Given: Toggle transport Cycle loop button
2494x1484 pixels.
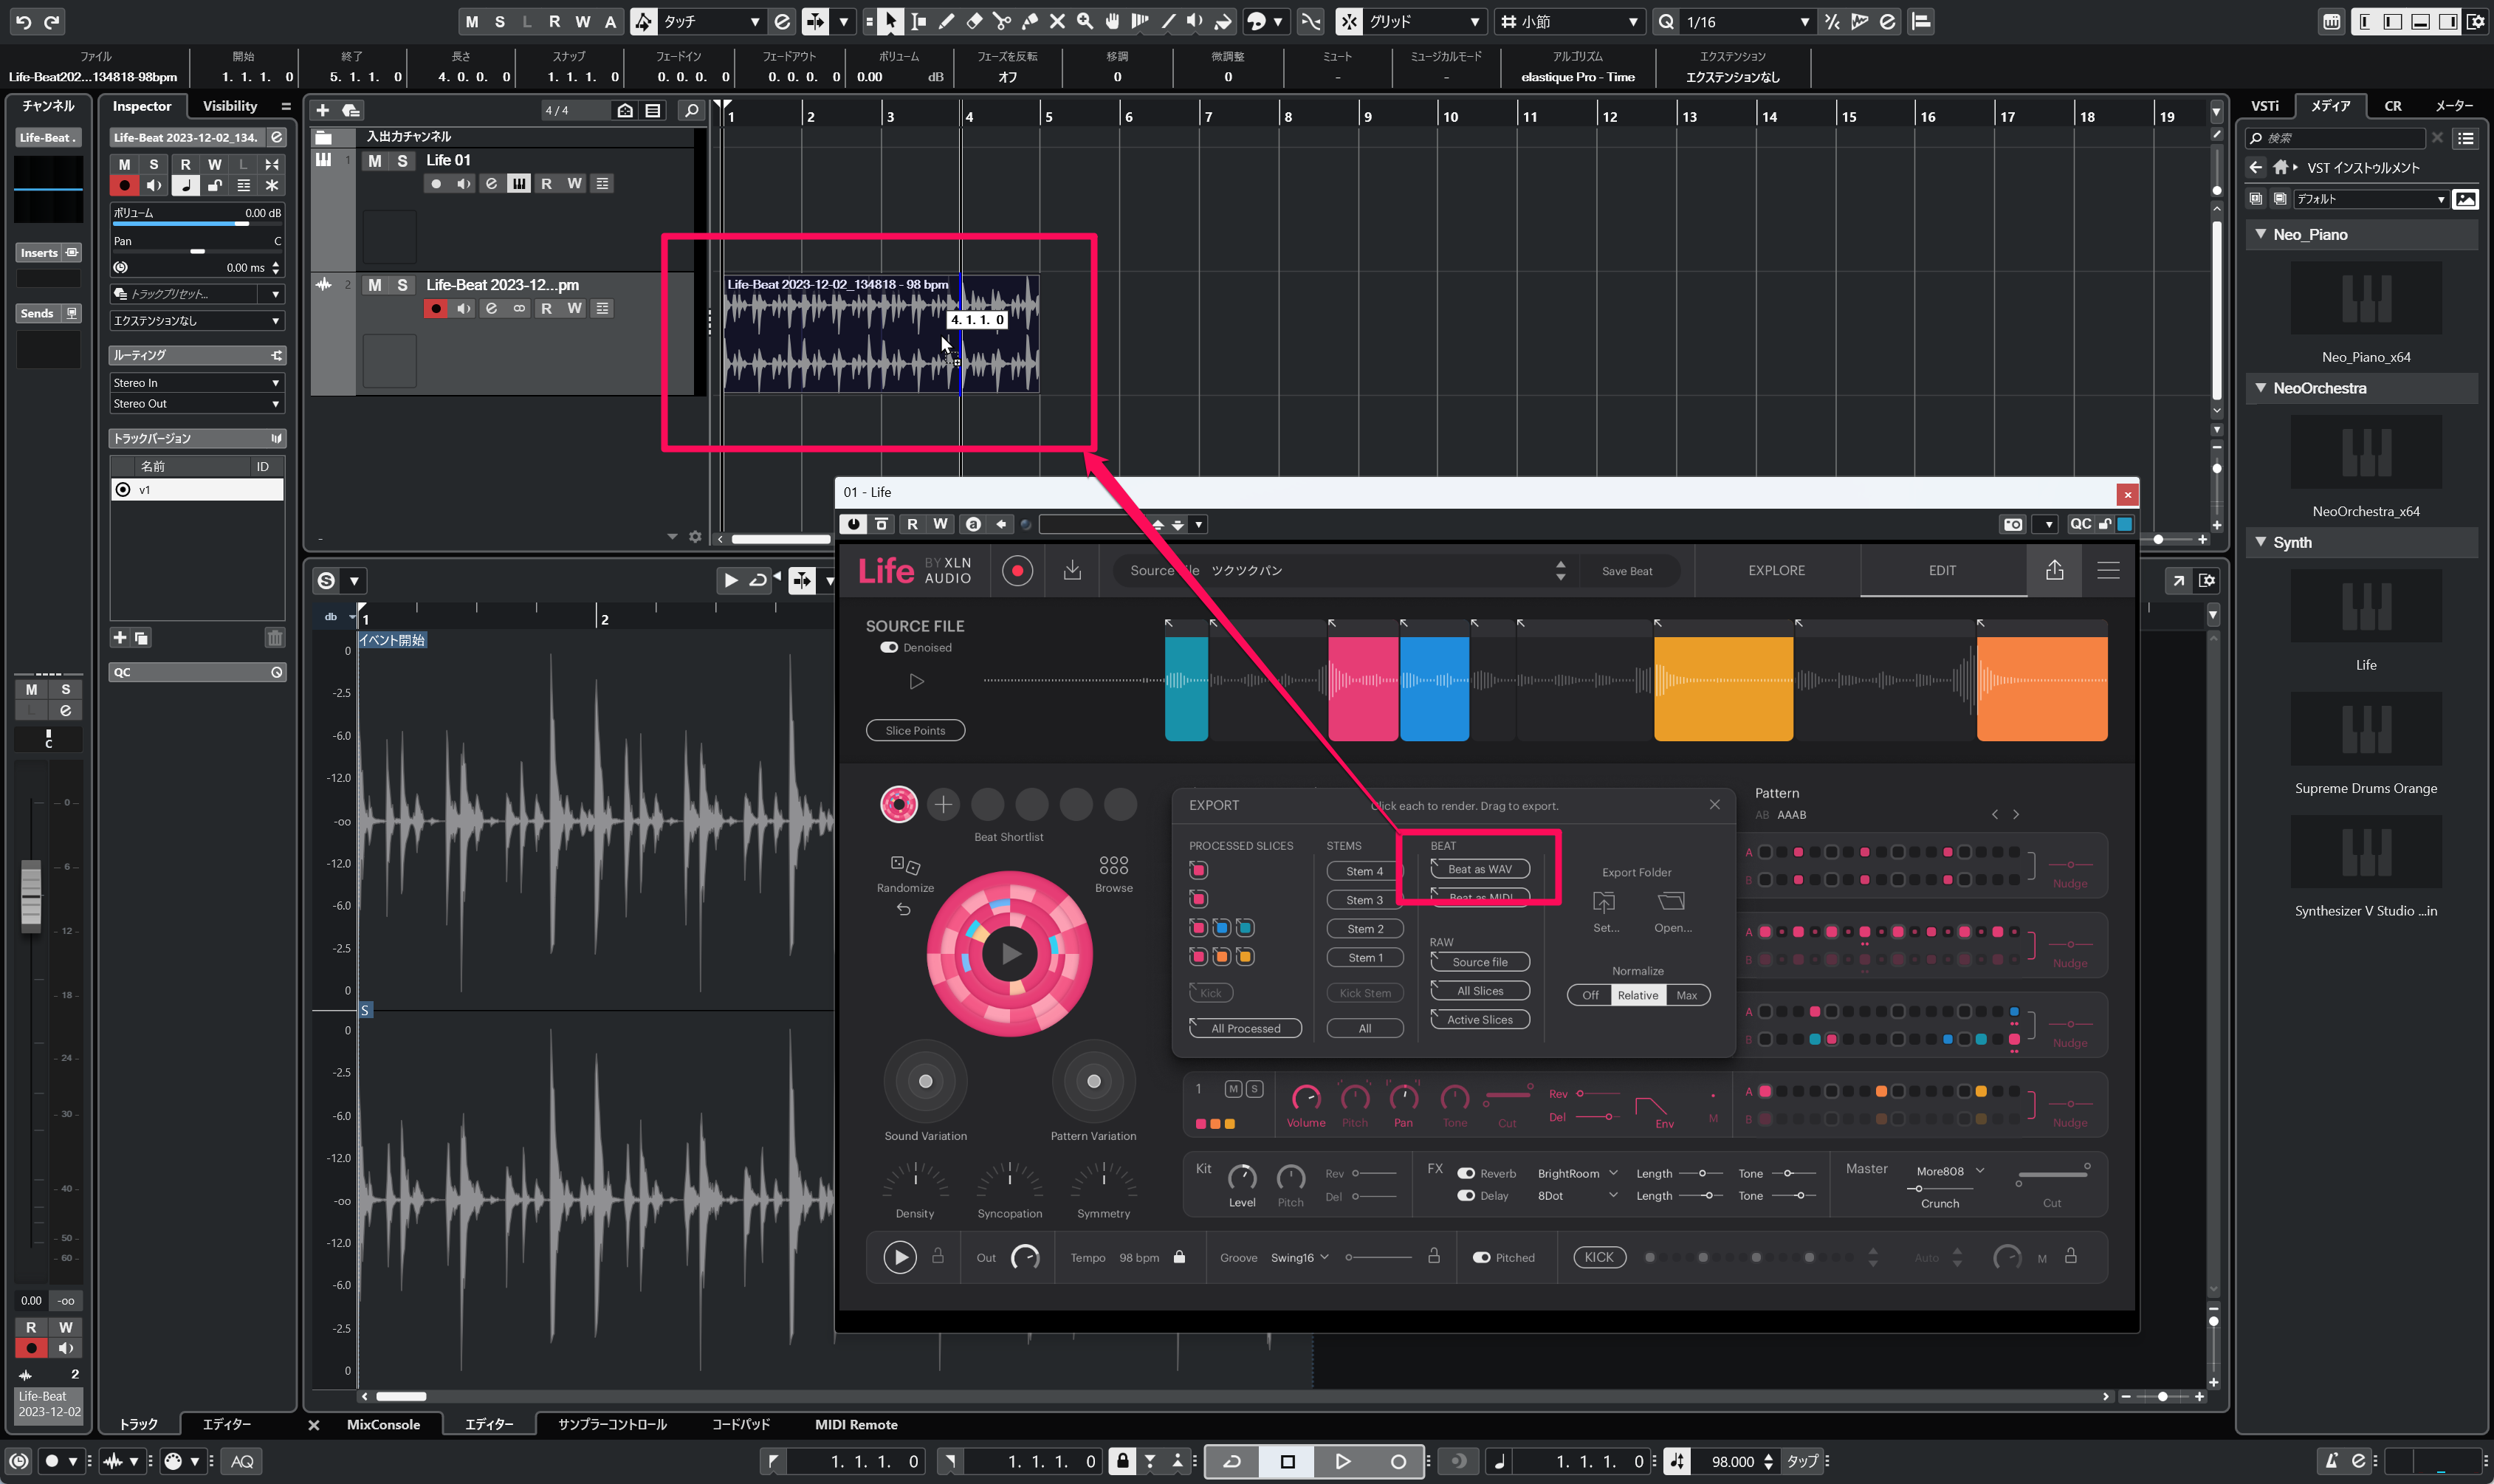Looking at the screenshot, I should [1233, 1461].
